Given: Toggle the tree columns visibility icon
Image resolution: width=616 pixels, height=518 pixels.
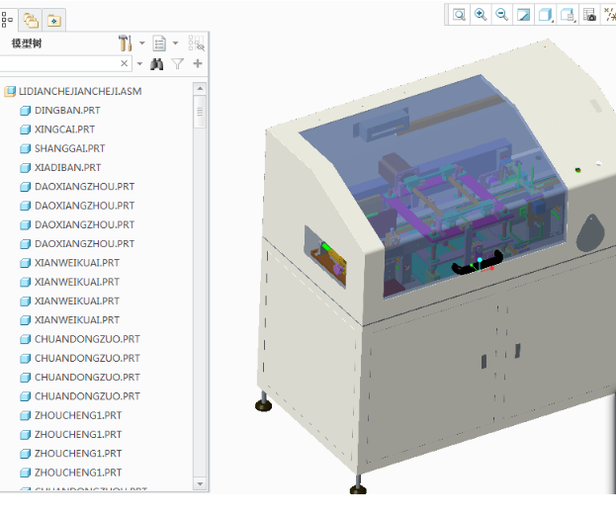Looking at the screenshot, I should coord(196,43).
